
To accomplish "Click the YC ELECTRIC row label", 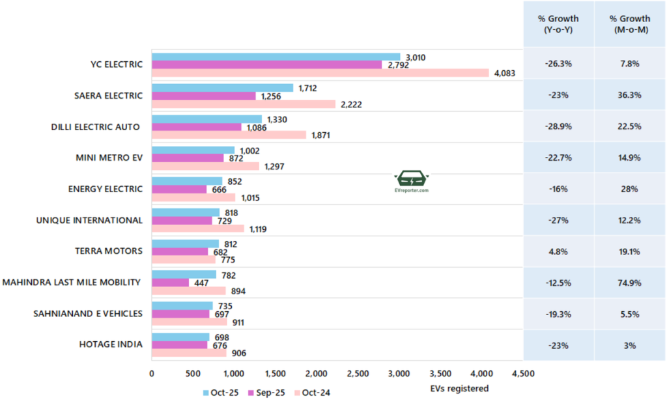I will tap(117, 64).
